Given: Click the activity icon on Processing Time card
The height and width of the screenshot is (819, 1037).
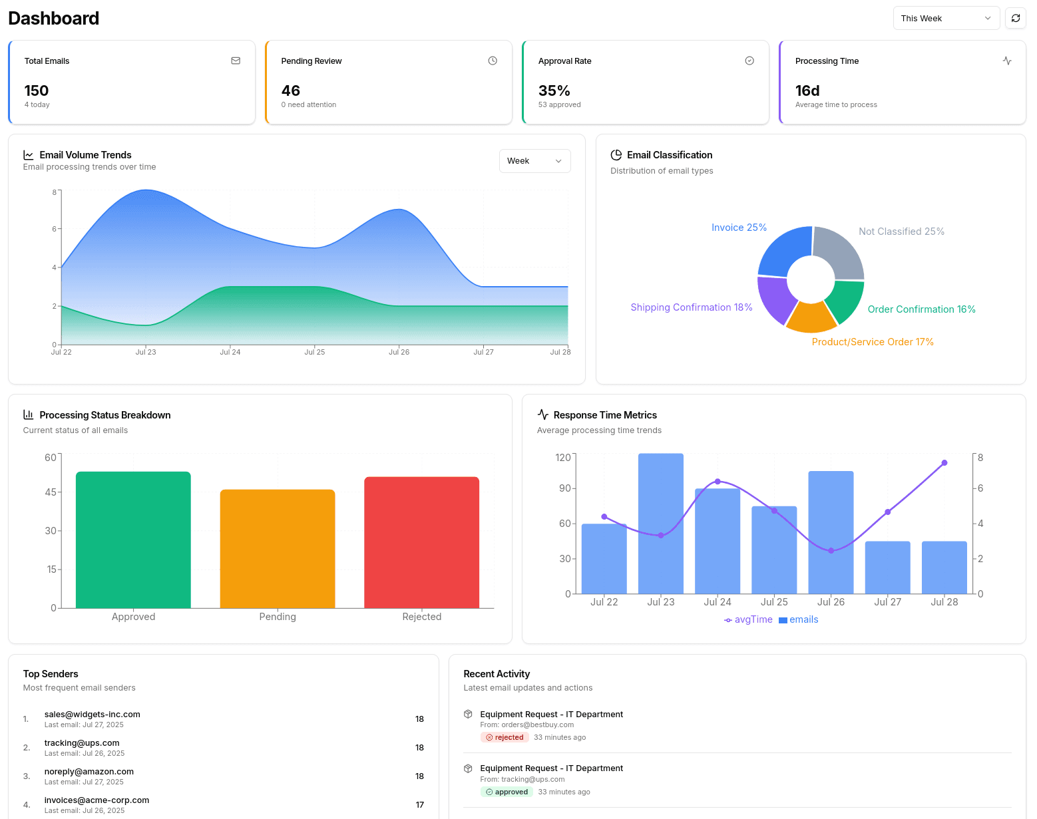Looking at the screenshot, I should [x=1006, y=61].
